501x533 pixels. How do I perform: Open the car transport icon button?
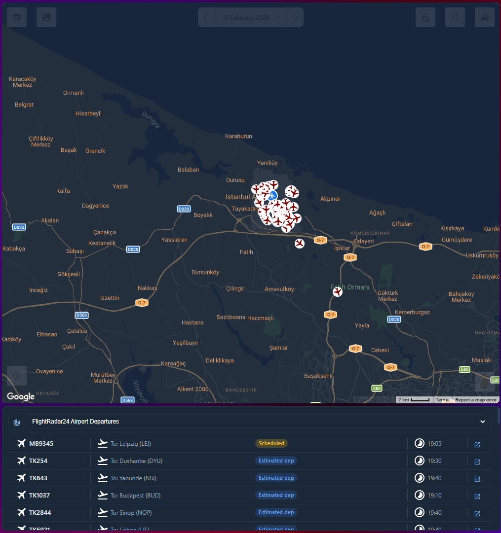pos(485,17)
